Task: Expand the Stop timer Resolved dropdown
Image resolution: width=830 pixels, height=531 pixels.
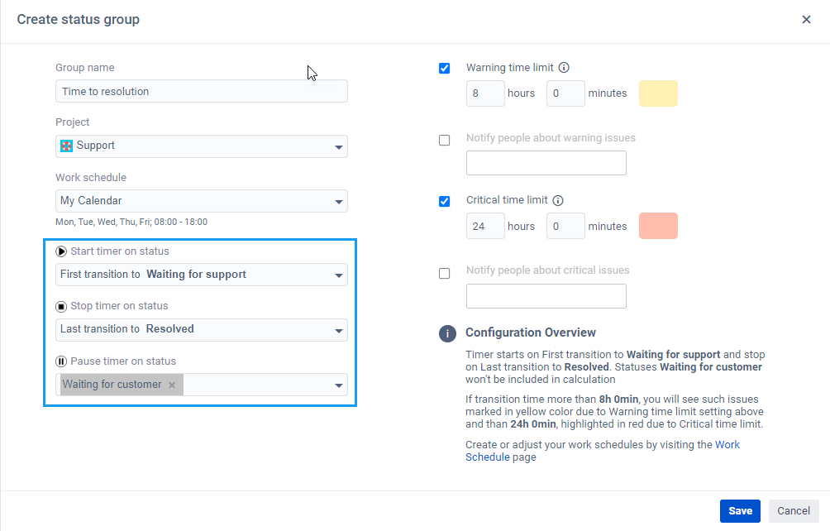Action: [202, 330]
